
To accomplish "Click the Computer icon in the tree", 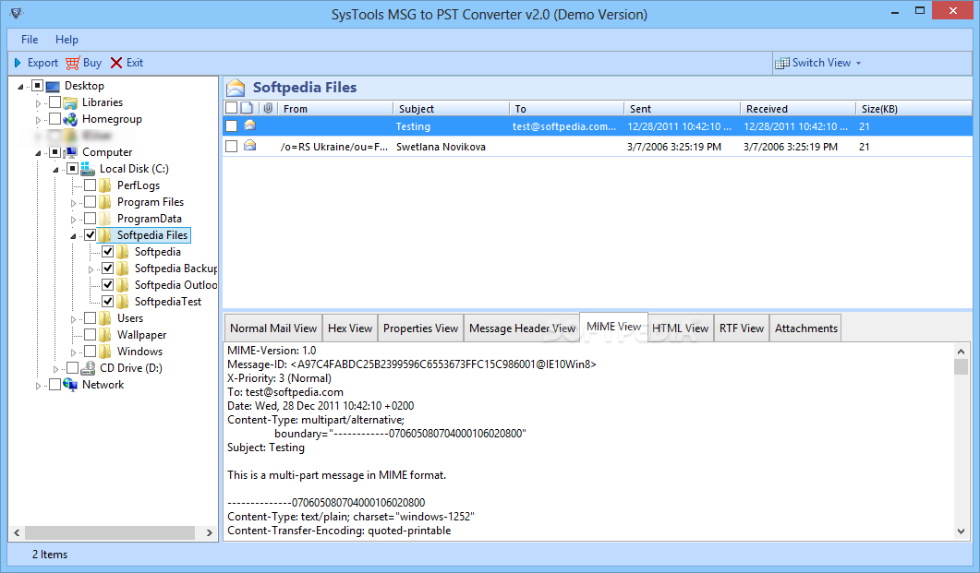I will tap(70, 152).
